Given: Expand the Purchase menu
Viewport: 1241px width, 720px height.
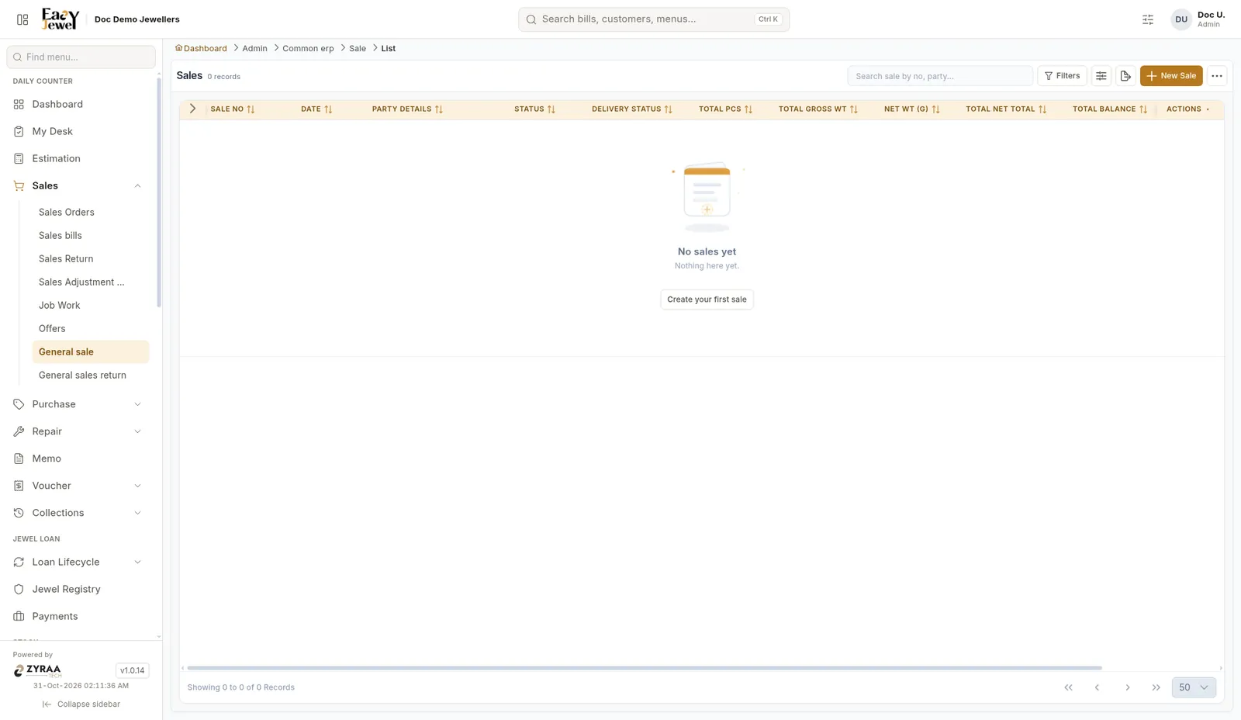Looking at the screenshot, I should pos(137,404).
